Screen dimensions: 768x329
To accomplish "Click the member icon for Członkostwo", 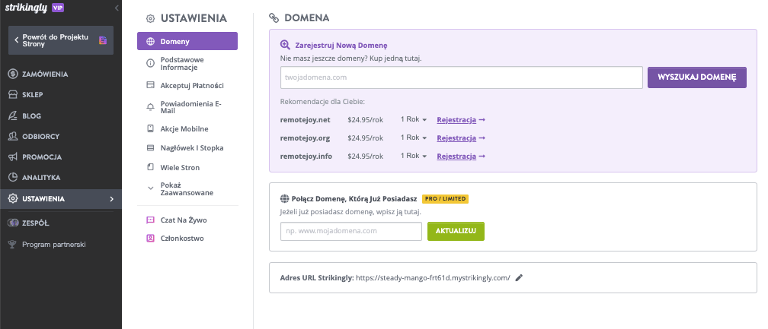I will pyautogui.click(x=150, y=239).
